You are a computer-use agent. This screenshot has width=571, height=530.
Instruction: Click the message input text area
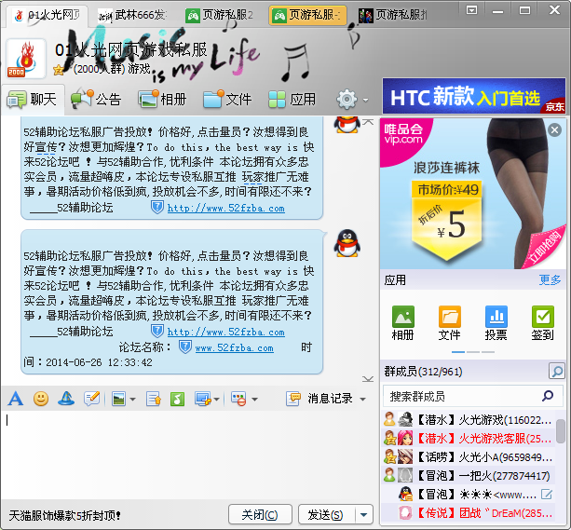(x=189, y=455)
